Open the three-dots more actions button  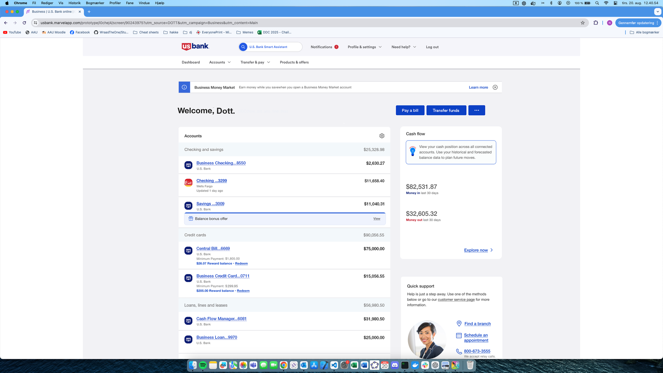tap(476, 110)
